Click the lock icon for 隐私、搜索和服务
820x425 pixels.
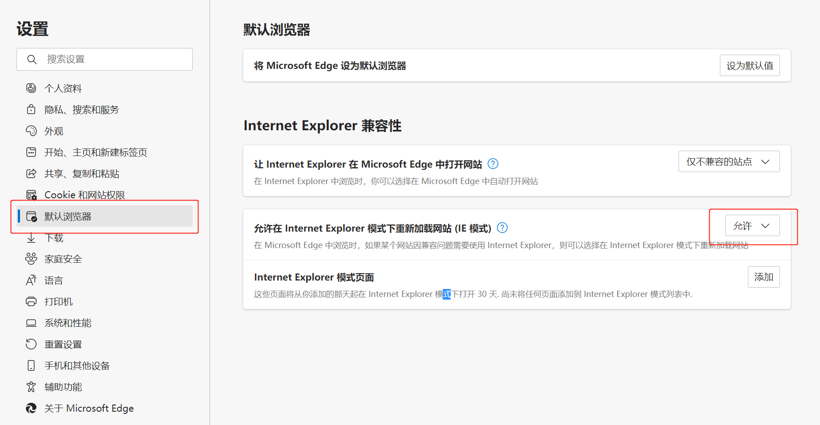(x=31, y=109)
